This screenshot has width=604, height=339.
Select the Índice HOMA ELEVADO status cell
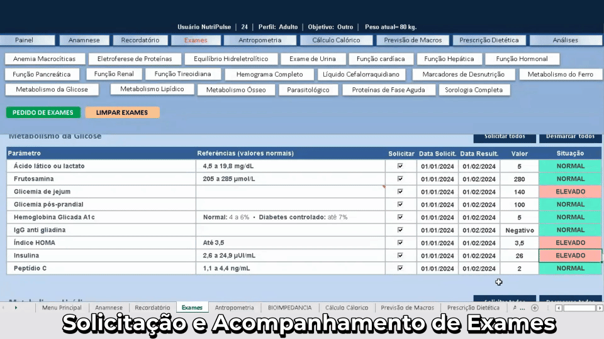[x=570, y=243]
